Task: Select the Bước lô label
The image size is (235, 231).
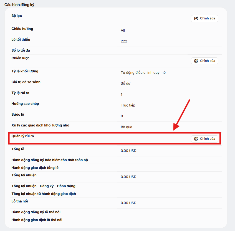Action: tap(18, 115)
